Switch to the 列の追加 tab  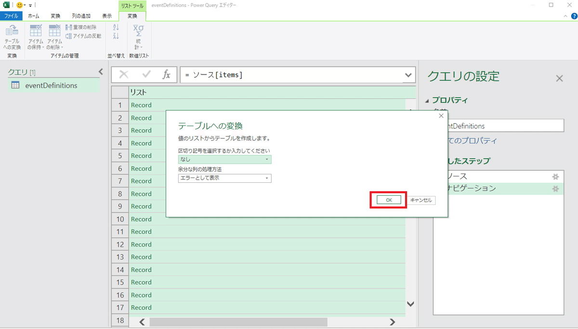(x=81, y=16)
